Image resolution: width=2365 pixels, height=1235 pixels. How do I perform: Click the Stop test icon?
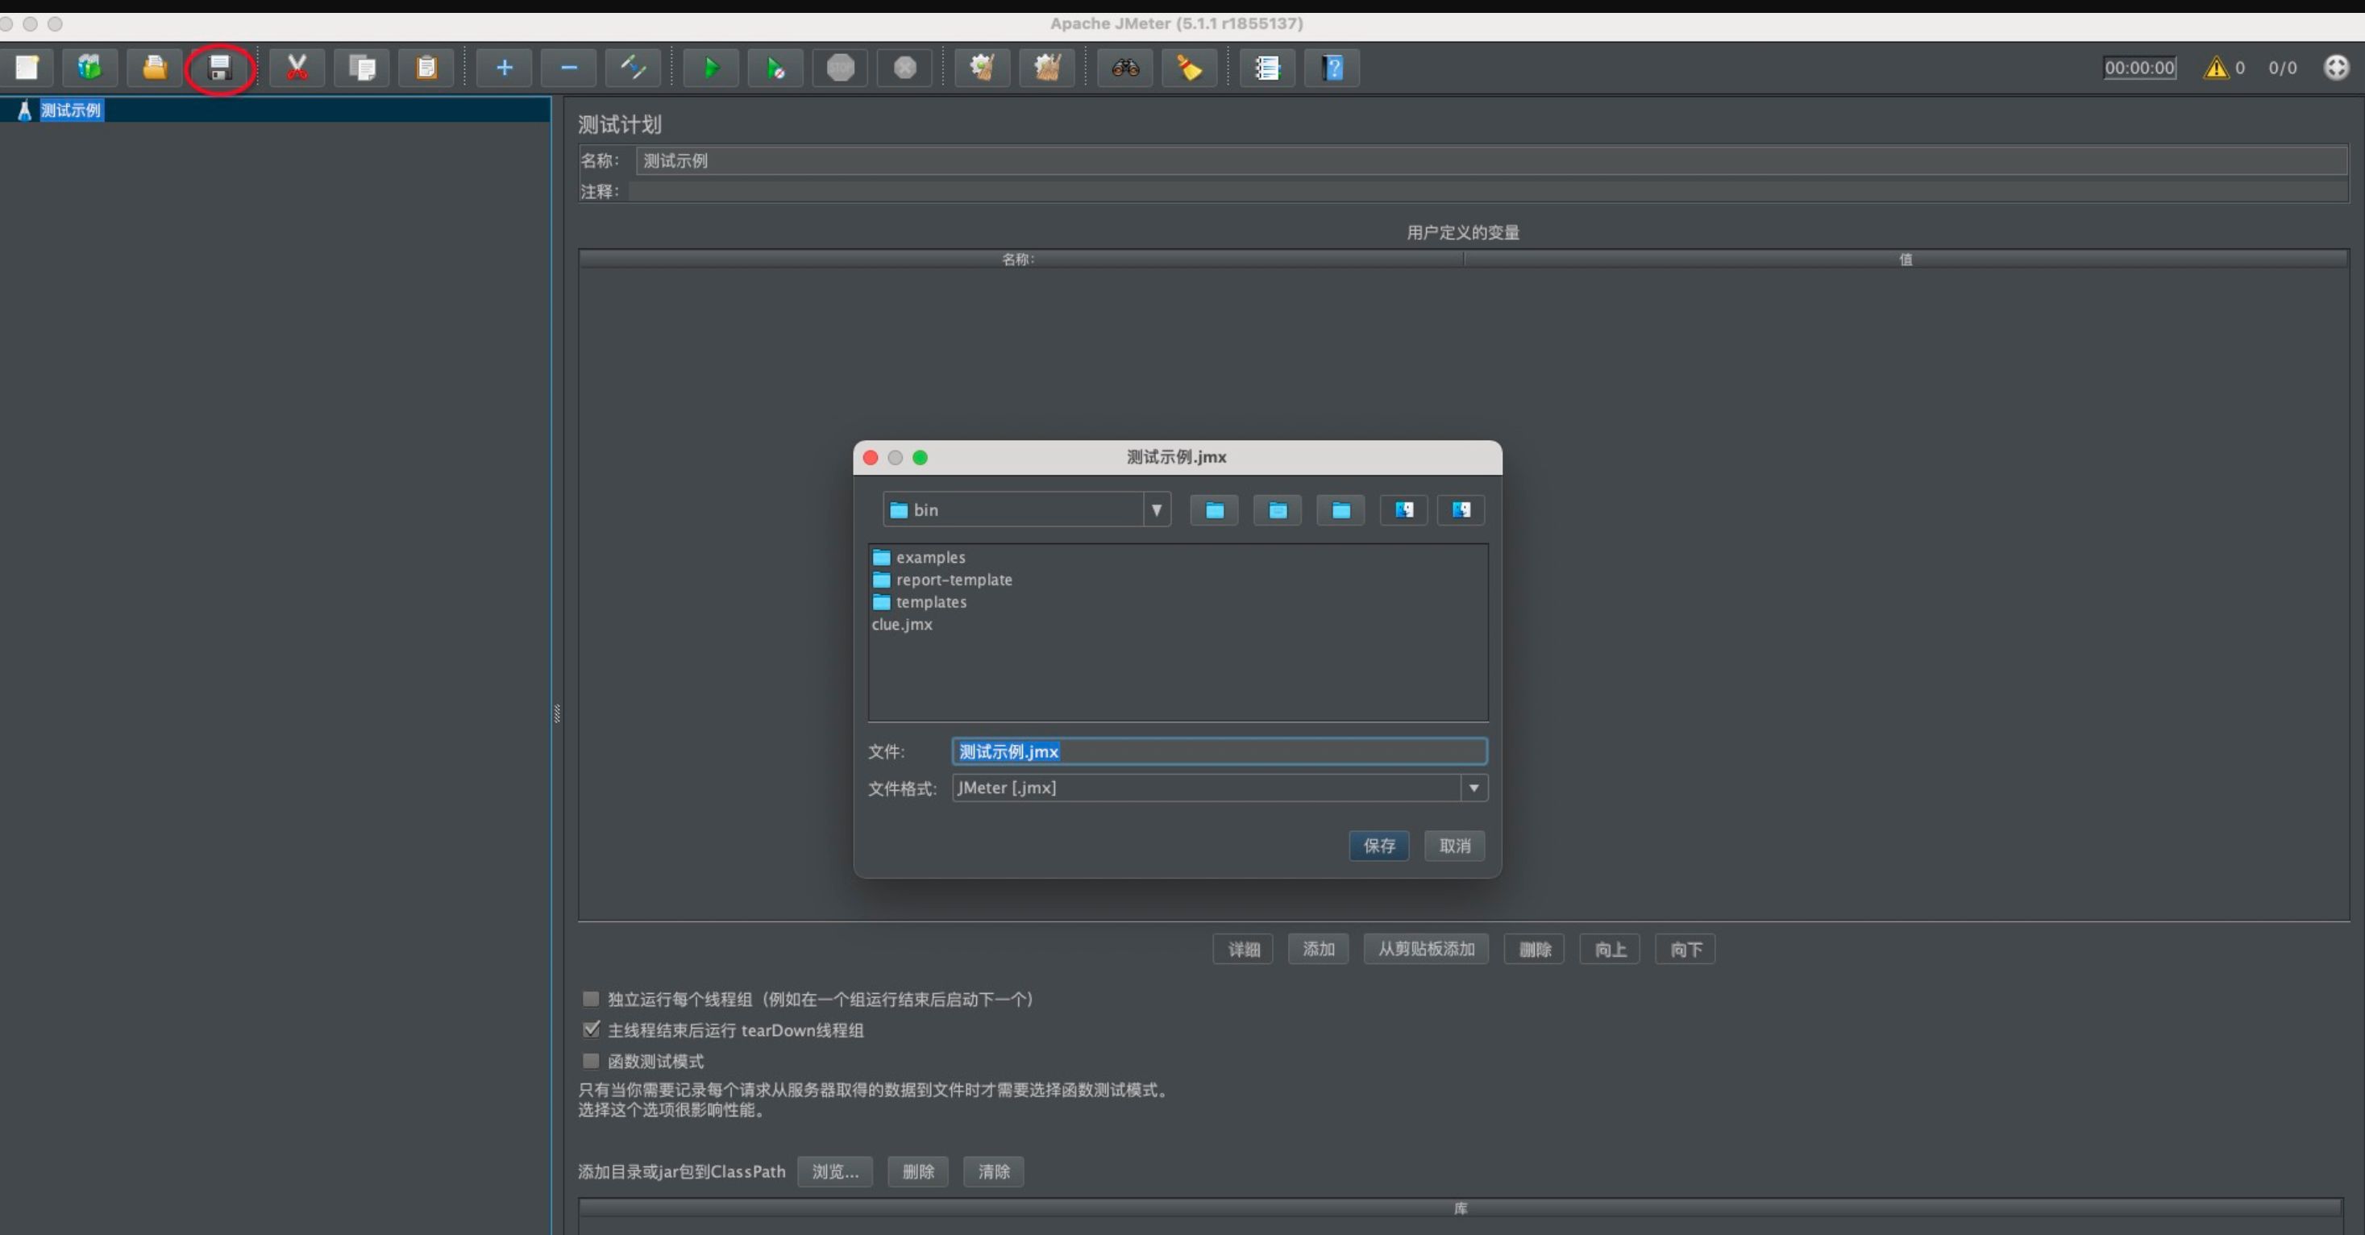coord(840,68)
